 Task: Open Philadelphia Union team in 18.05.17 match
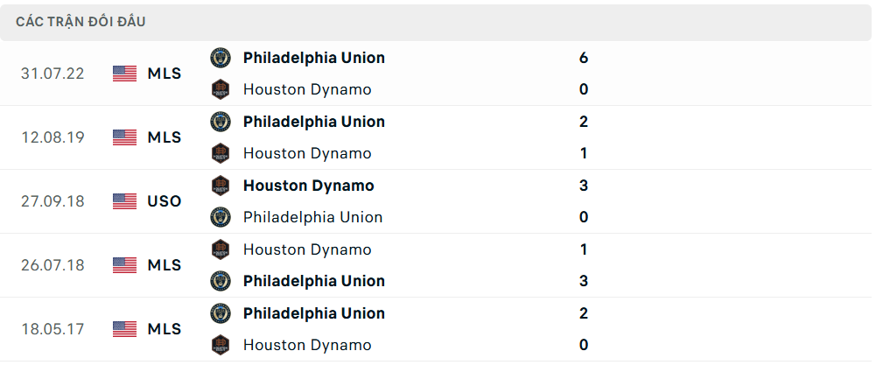(x=313, y=313)
